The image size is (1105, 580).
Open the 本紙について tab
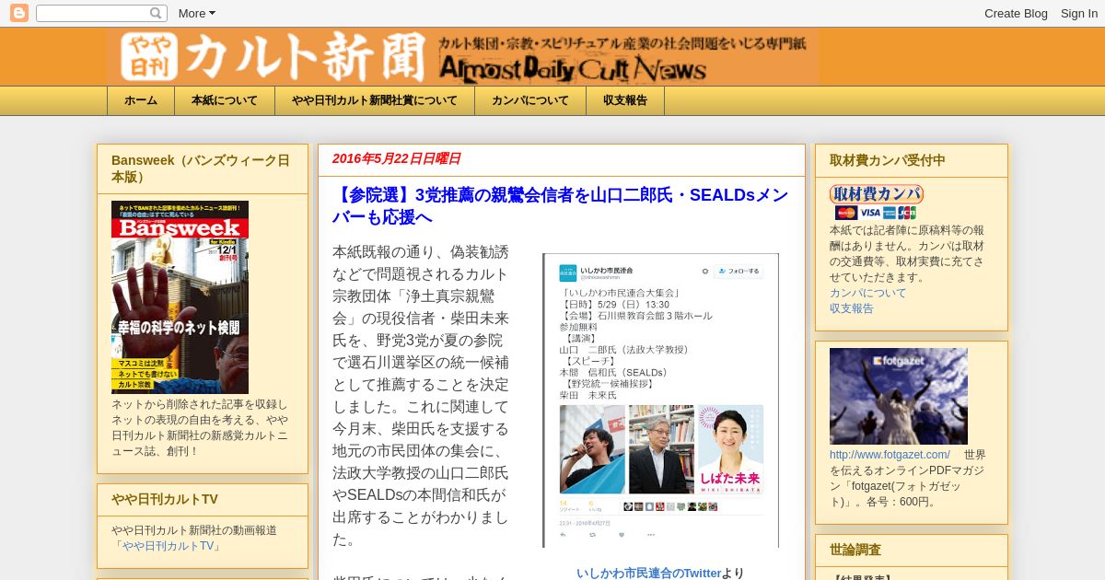(225, 100)
